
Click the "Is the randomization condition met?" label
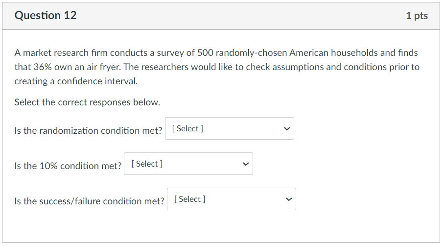click(x=88, y=131)
